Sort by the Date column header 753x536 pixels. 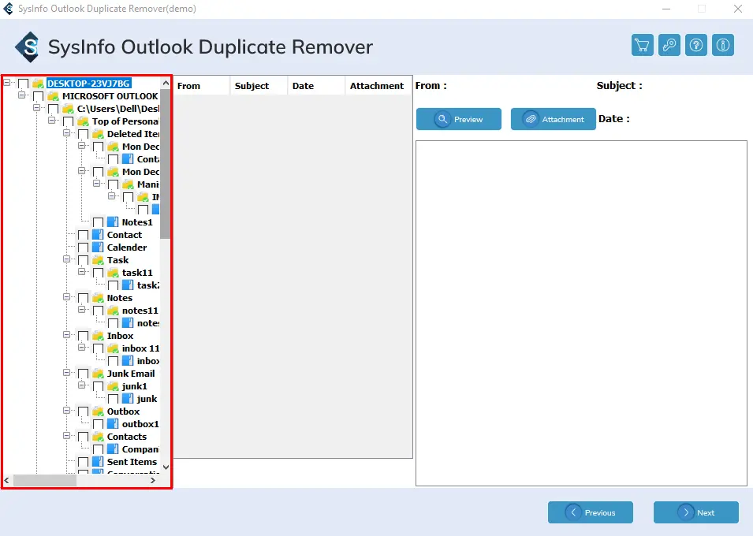(x=316, y=86)
